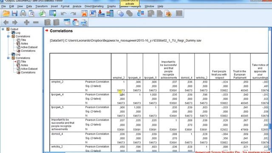
Task: Click the Insert Heading window-shaped icon
Action: point(67,23)
